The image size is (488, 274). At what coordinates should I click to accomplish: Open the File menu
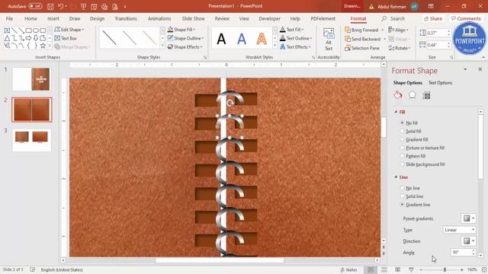point(9,18)
